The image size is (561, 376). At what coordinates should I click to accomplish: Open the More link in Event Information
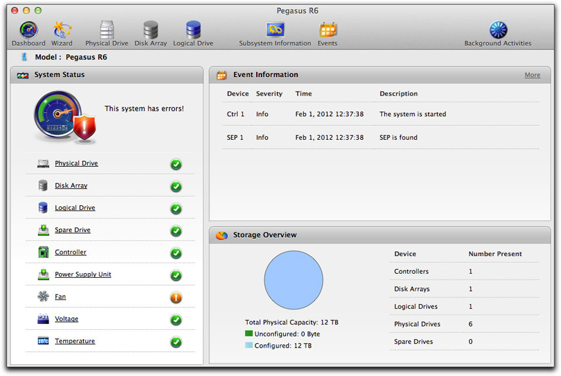(533, 75)
